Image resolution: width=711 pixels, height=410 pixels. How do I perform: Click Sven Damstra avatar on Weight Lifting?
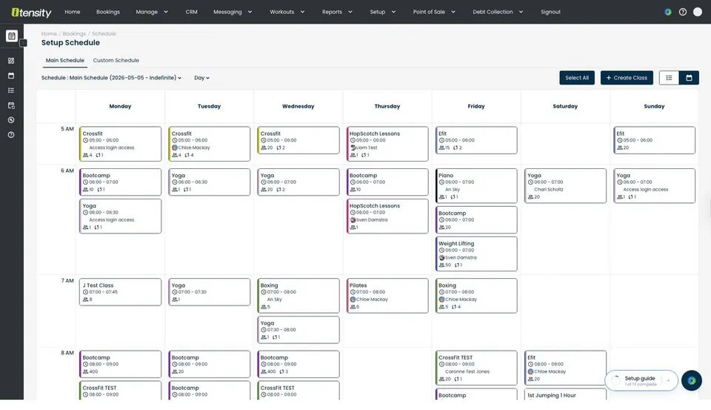click(441, 257)
